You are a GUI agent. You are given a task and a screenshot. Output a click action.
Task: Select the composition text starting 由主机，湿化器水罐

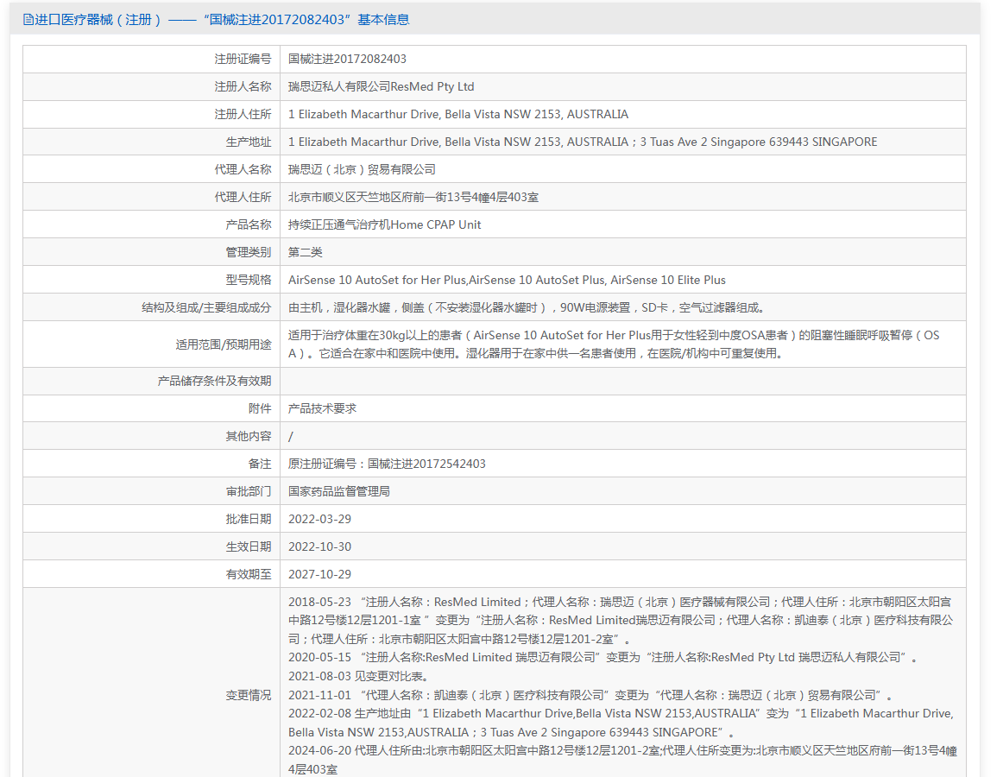click(x=527, y=307)
